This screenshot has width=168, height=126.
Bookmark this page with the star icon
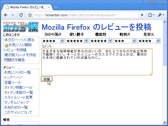(x=30, y=15)
